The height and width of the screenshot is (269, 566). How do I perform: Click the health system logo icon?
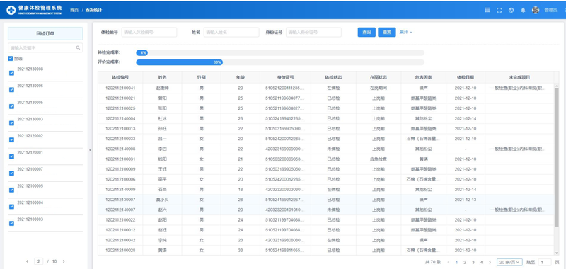[x=11, y=10]
